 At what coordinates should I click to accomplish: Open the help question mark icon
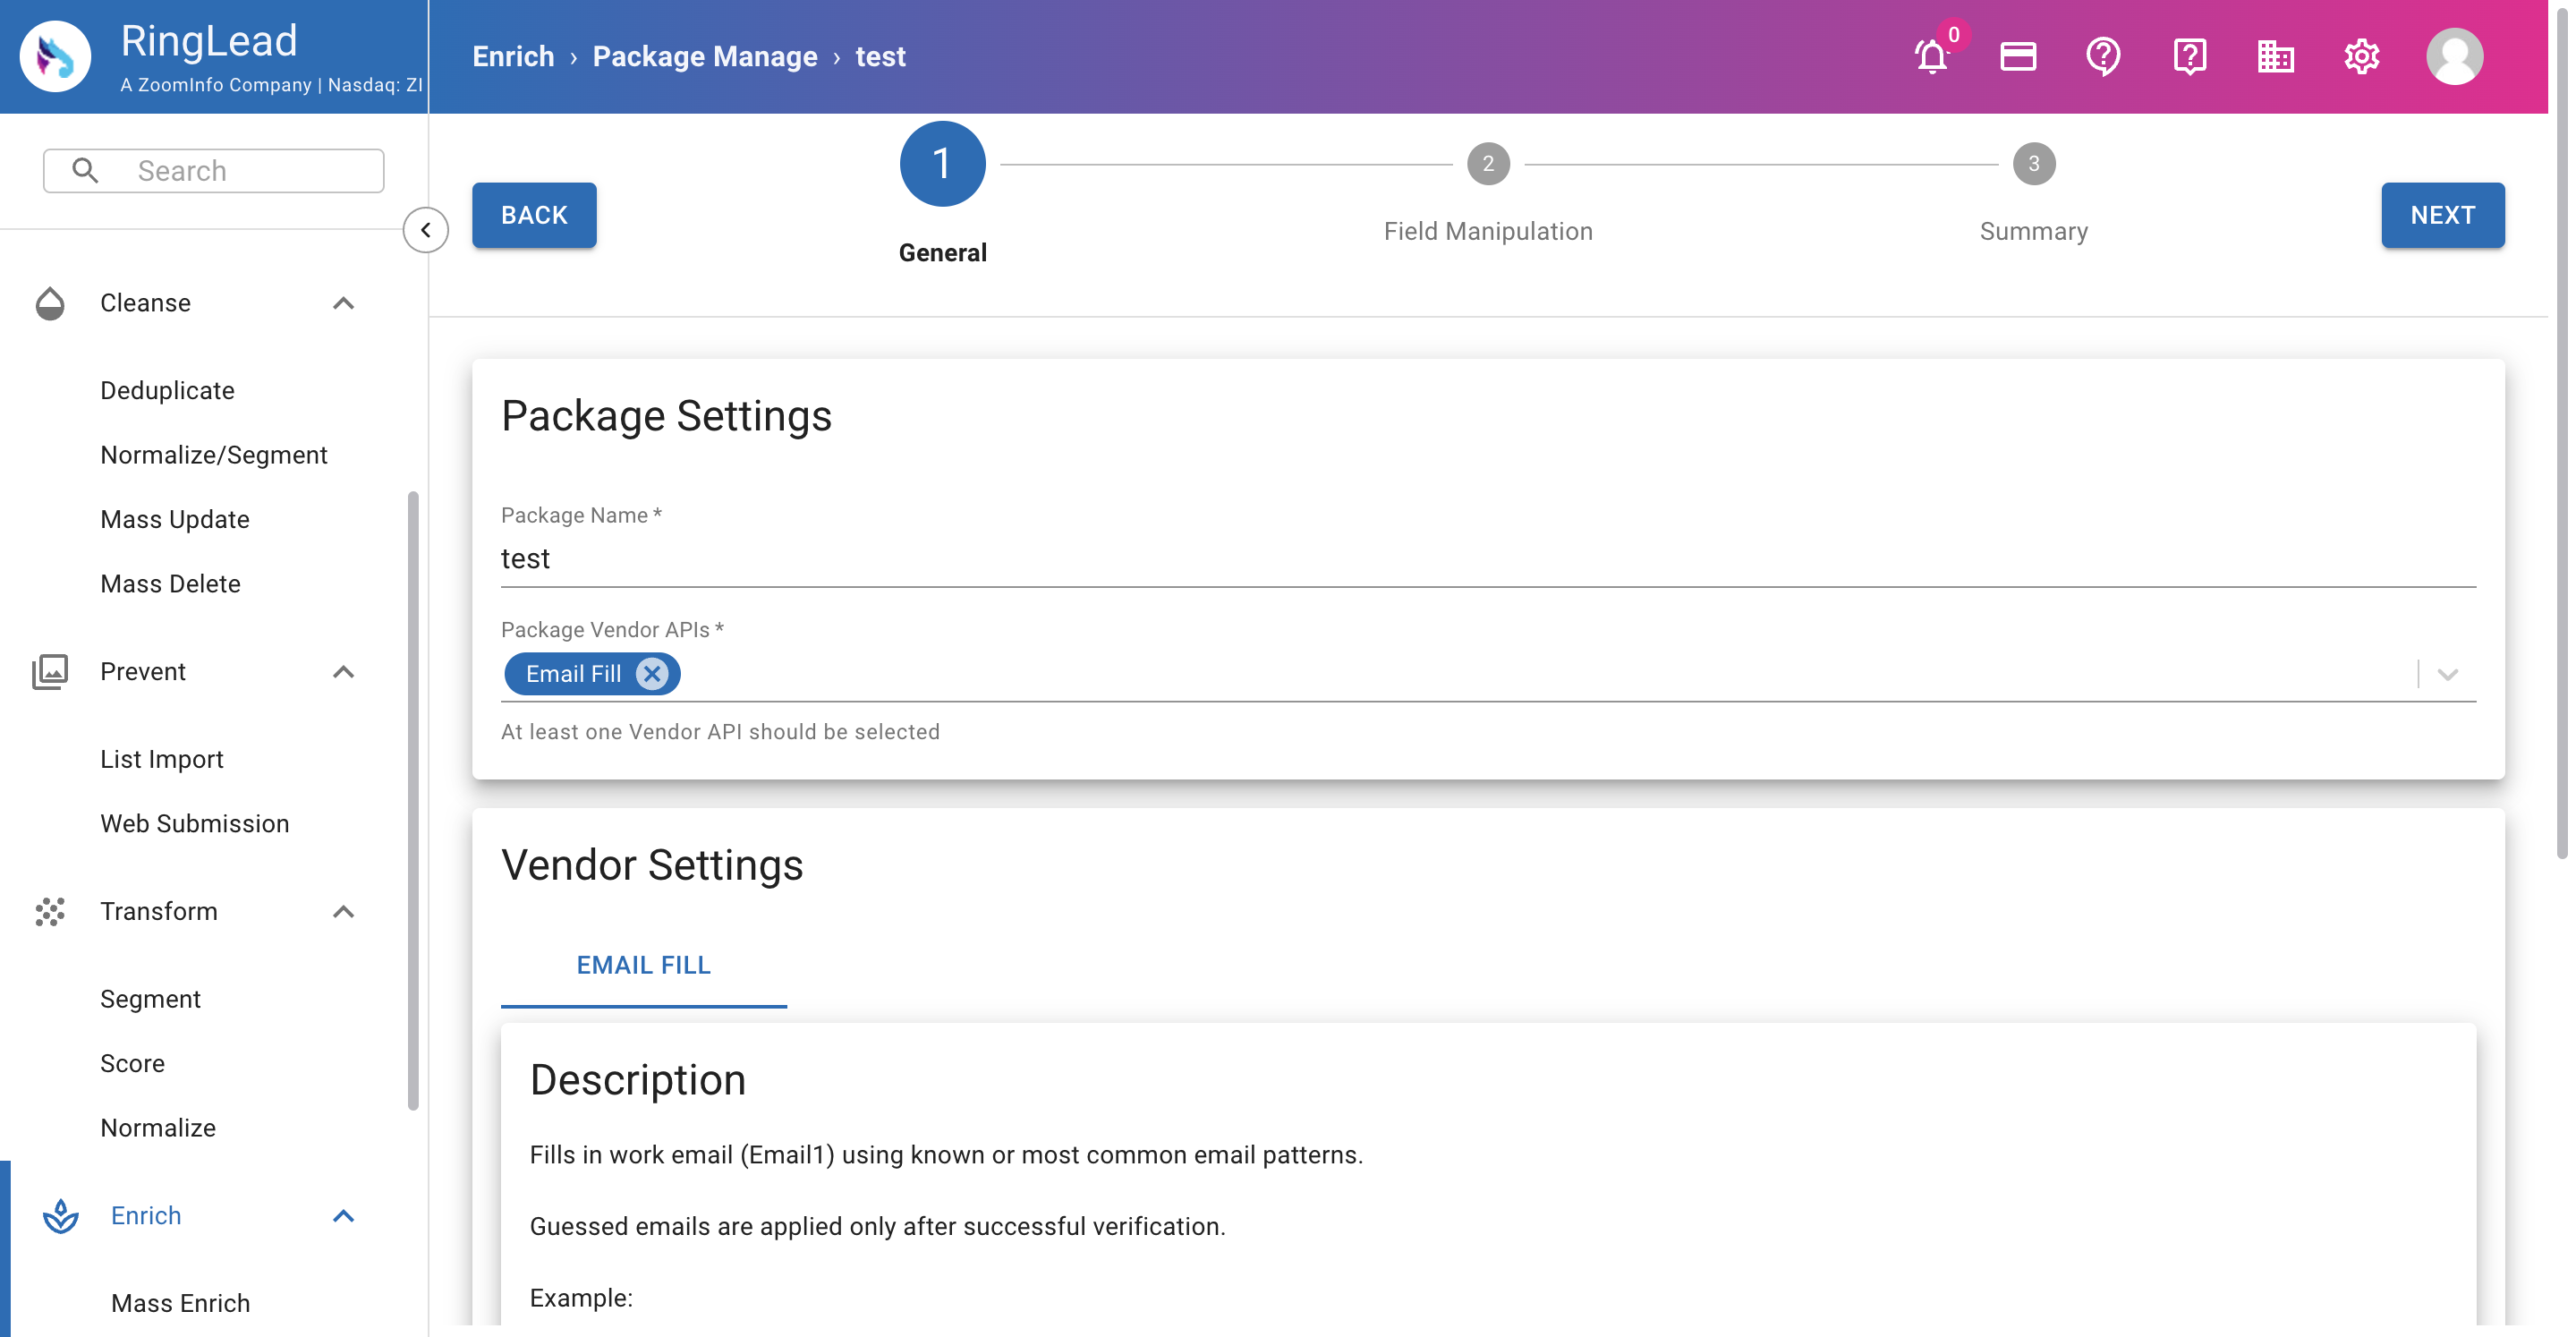pos(2102,57)
